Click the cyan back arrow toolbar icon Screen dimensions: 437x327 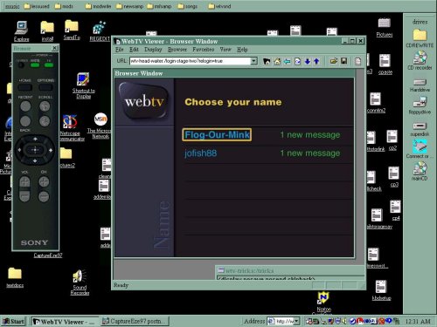[288, 61]
